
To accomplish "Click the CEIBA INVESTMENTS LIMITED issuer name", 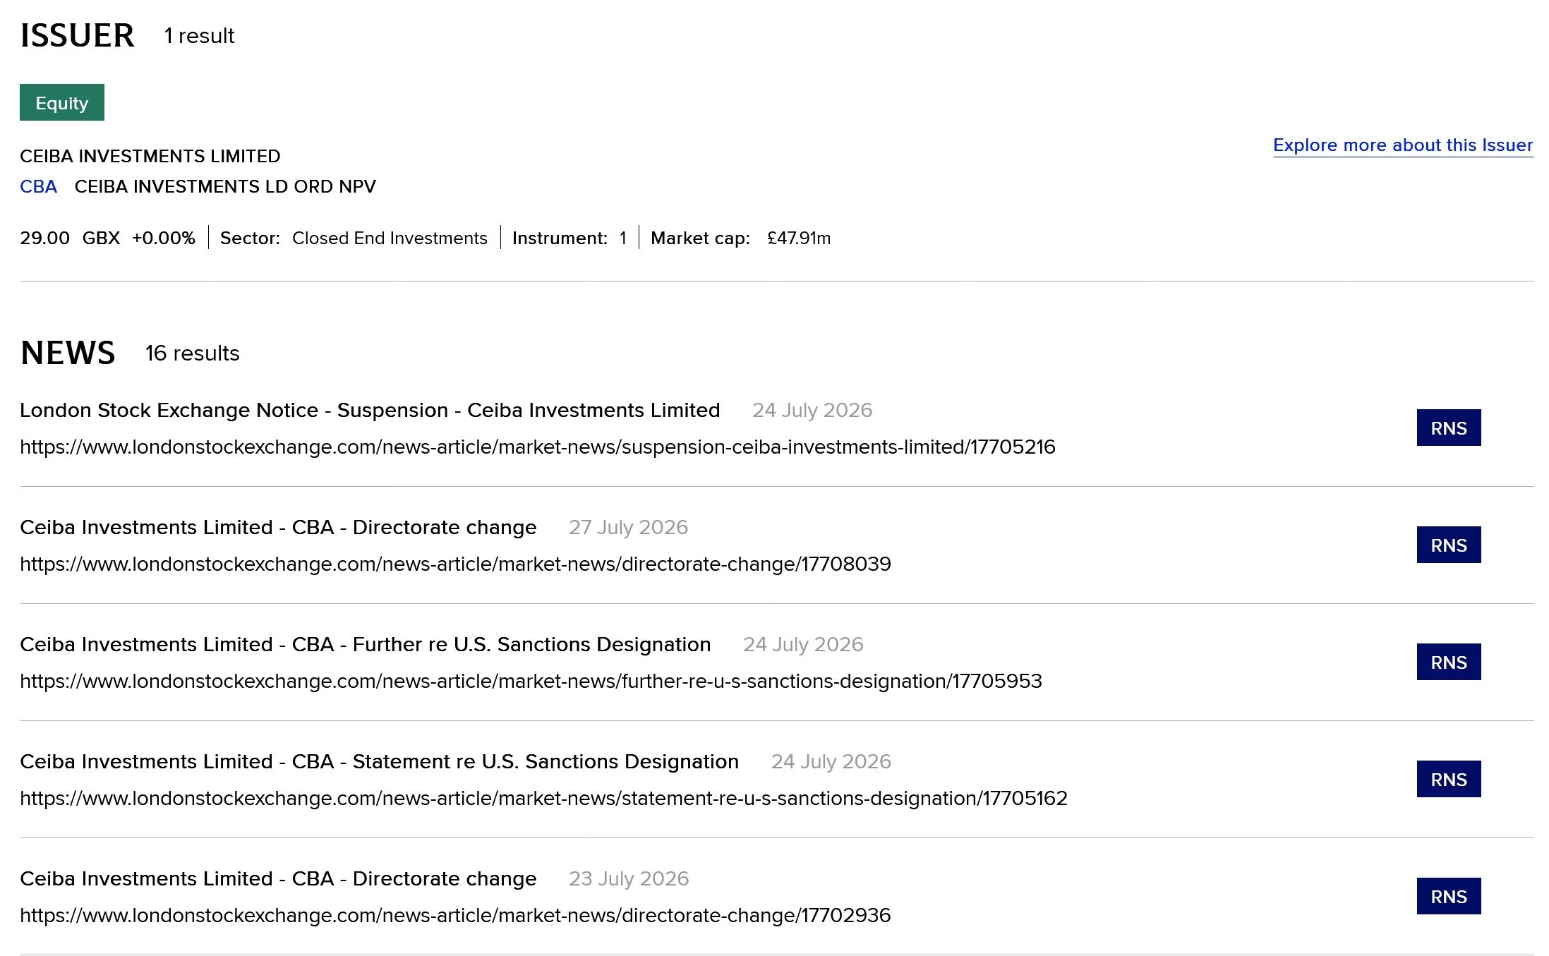I will coord(150,156).
